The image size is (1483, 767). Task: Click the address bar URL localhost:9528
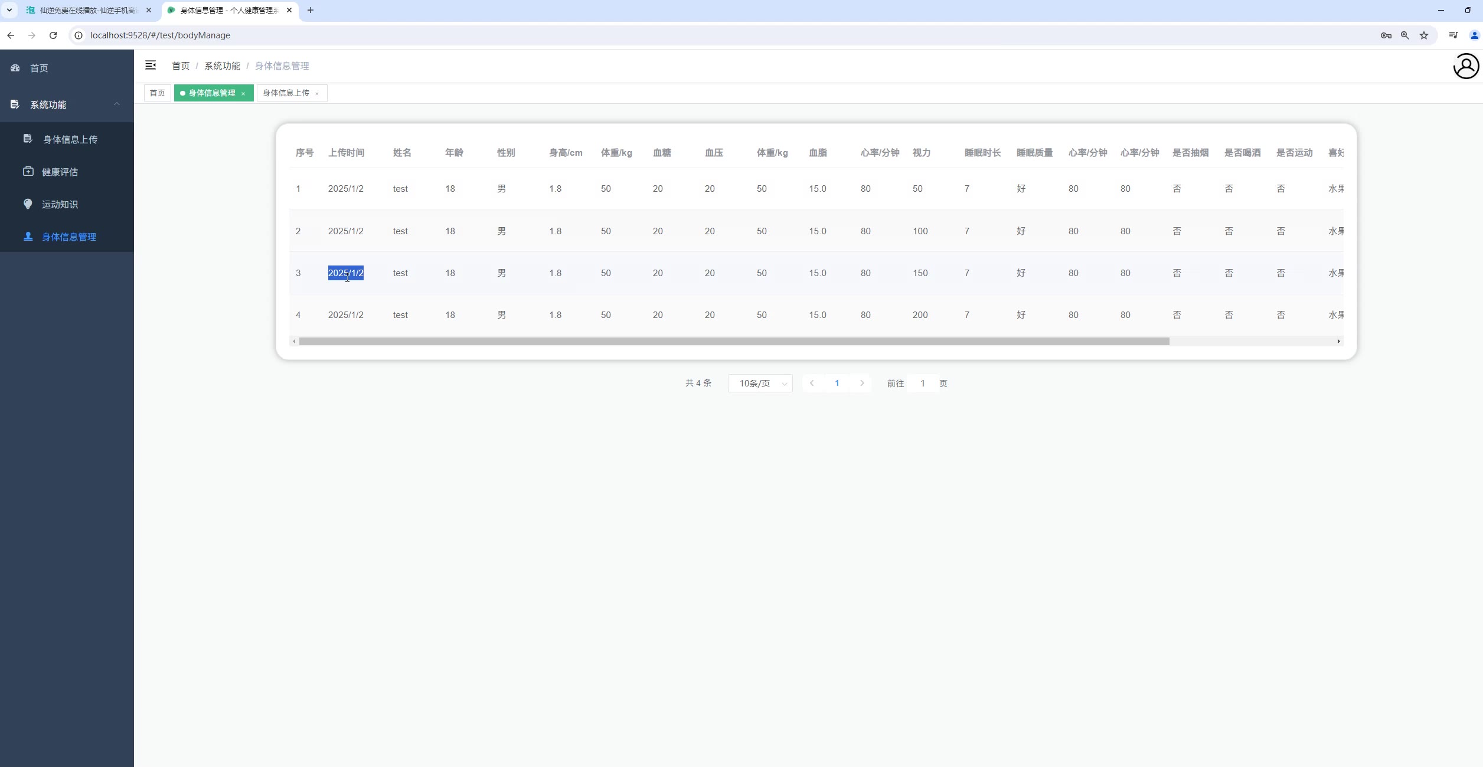pyautogui.click(x=160, y=35)
